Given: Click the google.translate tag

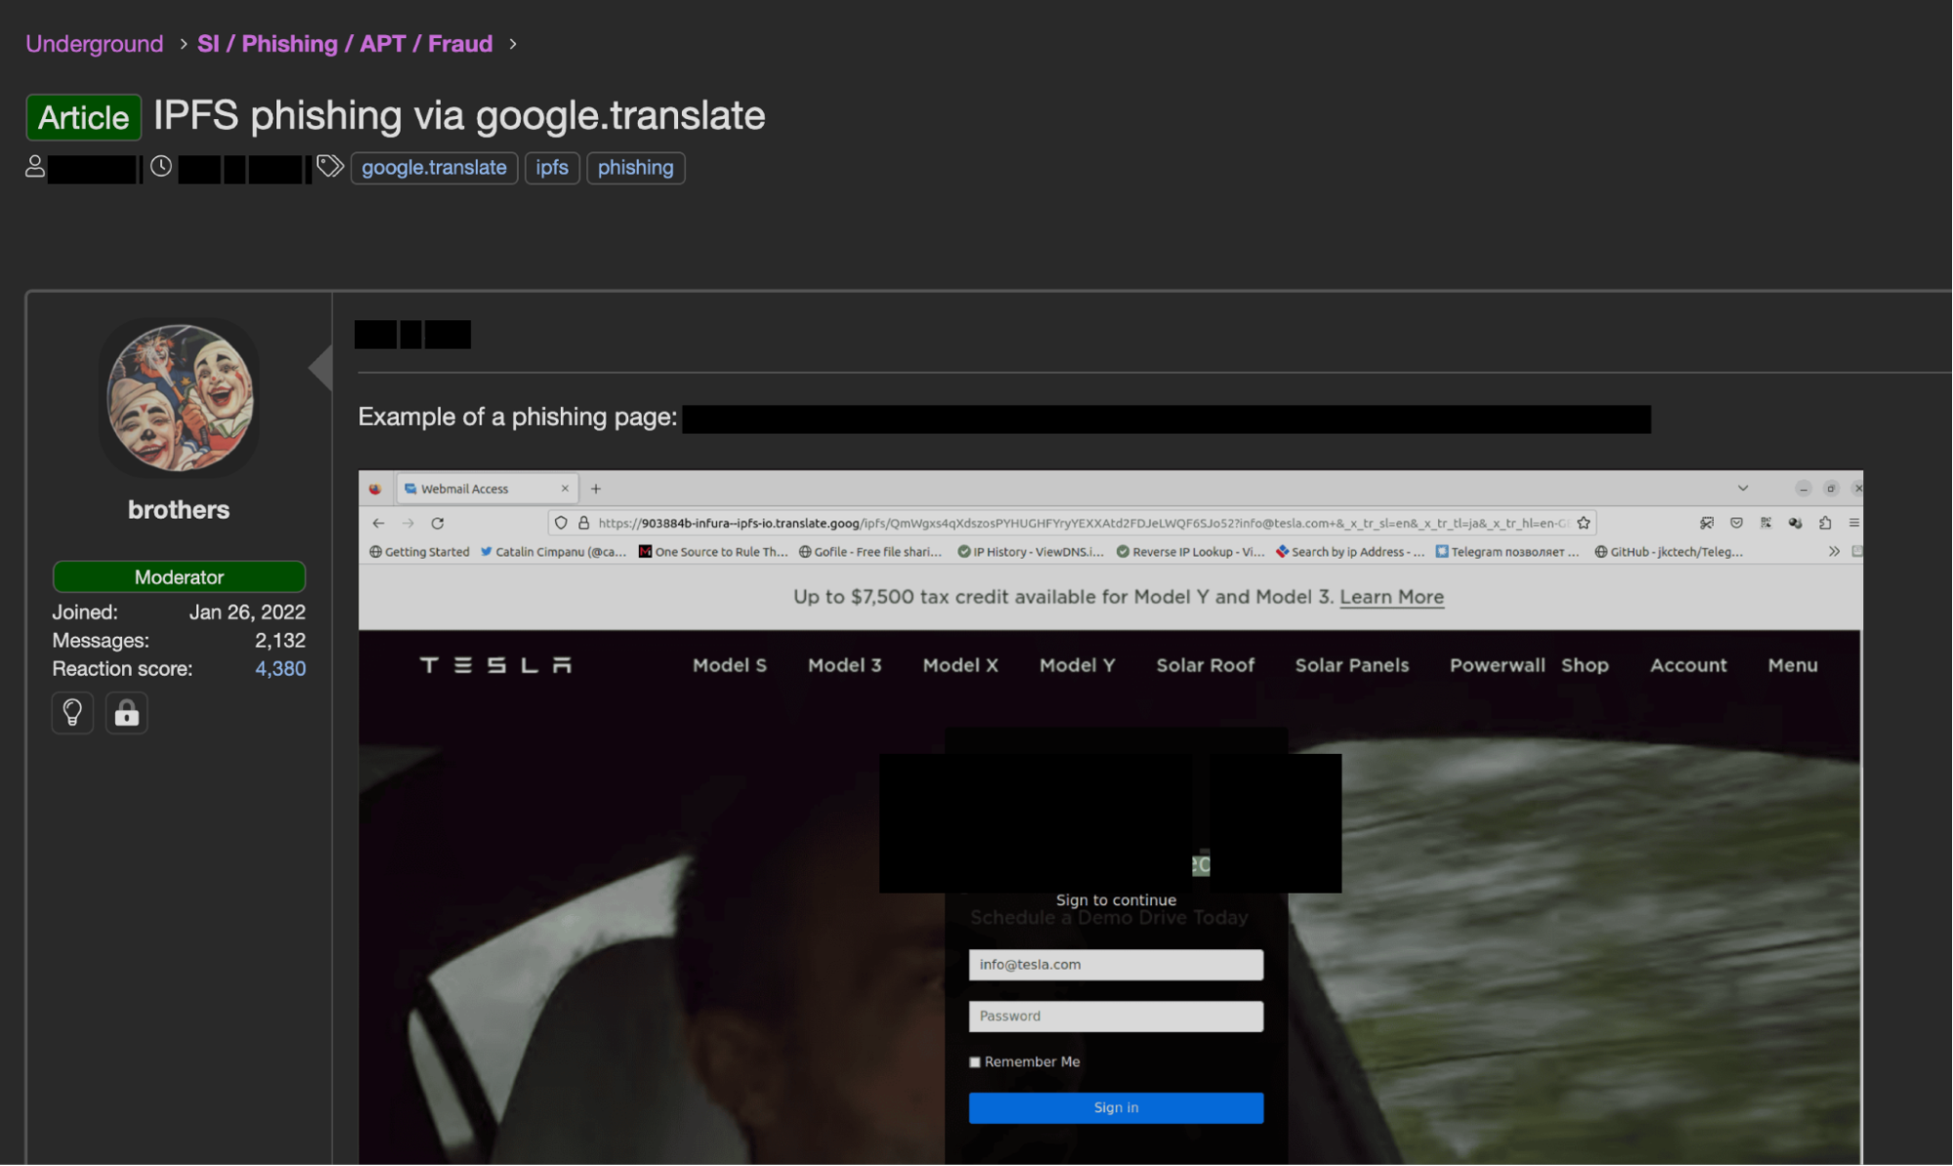Looking at the screenshot, I should [x=434, y=168].
